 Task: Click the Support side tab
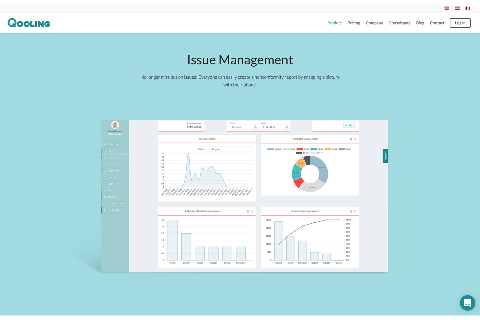tap(385, 156)
